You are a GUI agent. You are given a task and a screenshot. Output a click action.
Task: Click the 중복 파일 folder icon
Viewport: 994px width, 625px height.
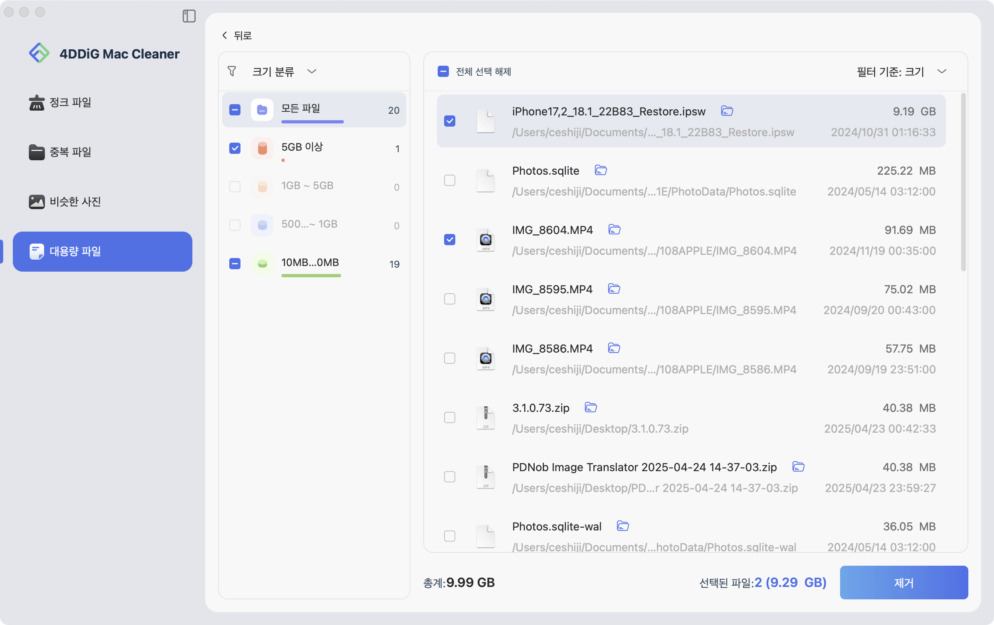(37, 152)
